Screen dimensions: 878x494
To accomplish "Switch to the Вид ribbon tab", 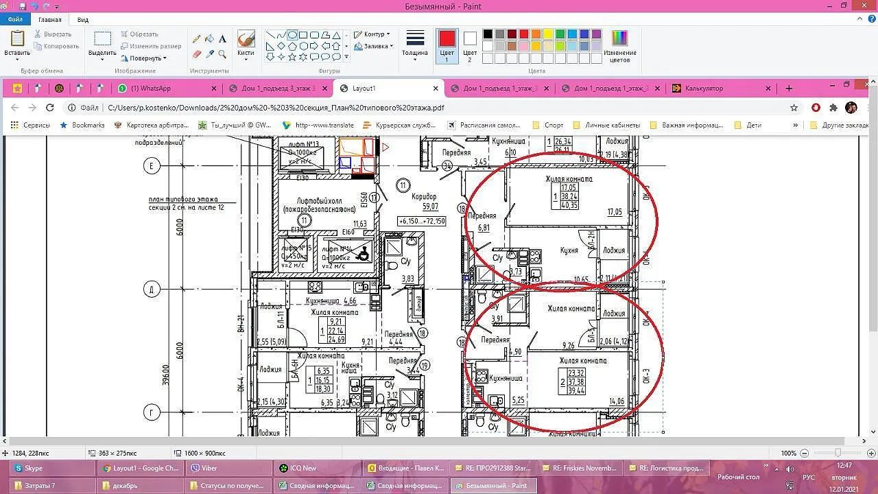I will (82, 20).
